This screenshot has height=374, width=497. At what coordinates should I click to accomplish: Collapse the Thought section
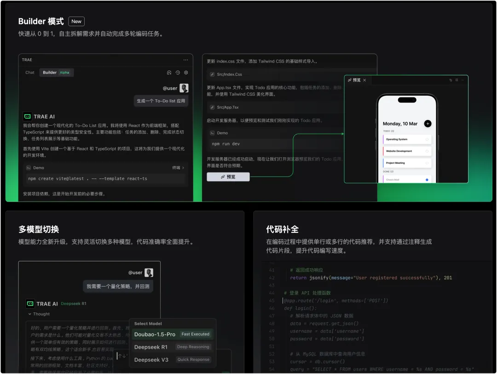pos(39,314)
